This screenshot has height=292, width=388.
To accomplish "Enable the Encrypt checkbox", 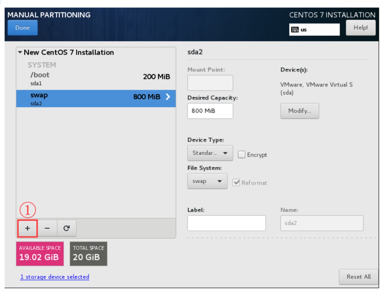I will (x=242, y=155).
